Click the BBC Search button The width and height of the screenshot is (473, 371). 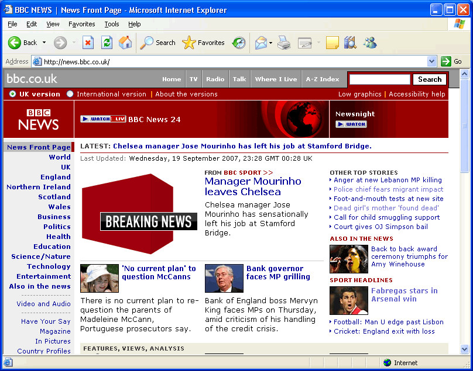point(430,79)
